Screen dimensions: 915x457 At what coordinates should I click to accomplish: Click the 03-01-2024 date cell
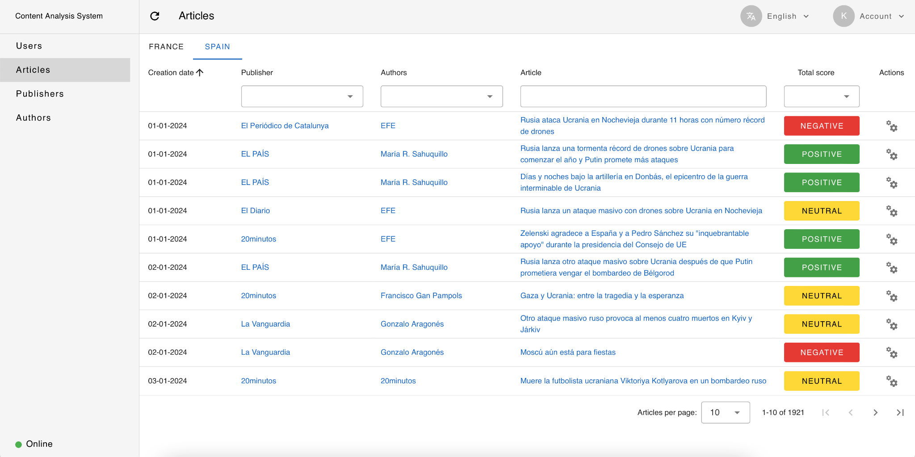pos(168,381)
